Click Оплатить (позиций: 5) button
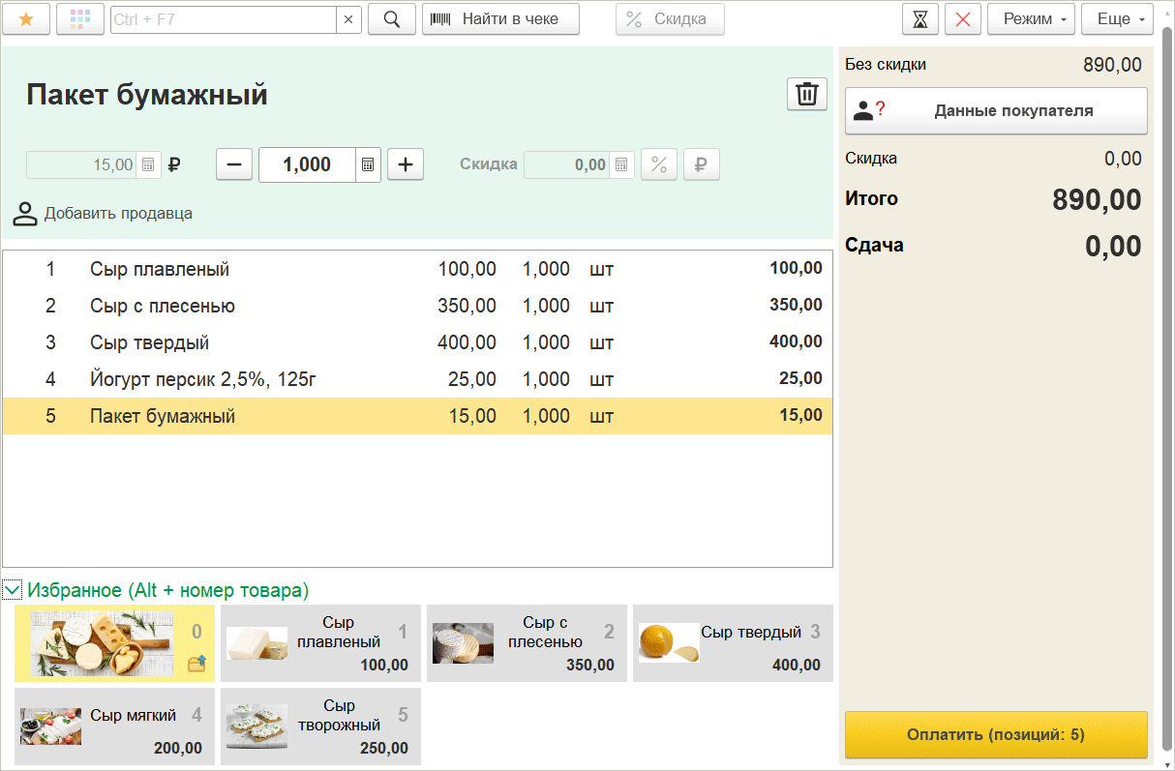The width and height of the screenshot is (1175, 771). coord(996,735)
